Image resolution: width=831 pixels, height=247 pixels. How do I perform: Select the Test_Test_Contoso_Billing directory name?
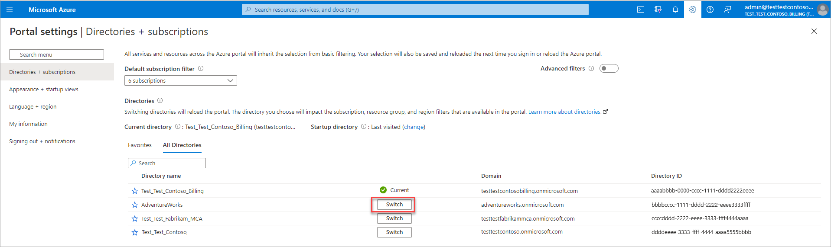(173, 191)
